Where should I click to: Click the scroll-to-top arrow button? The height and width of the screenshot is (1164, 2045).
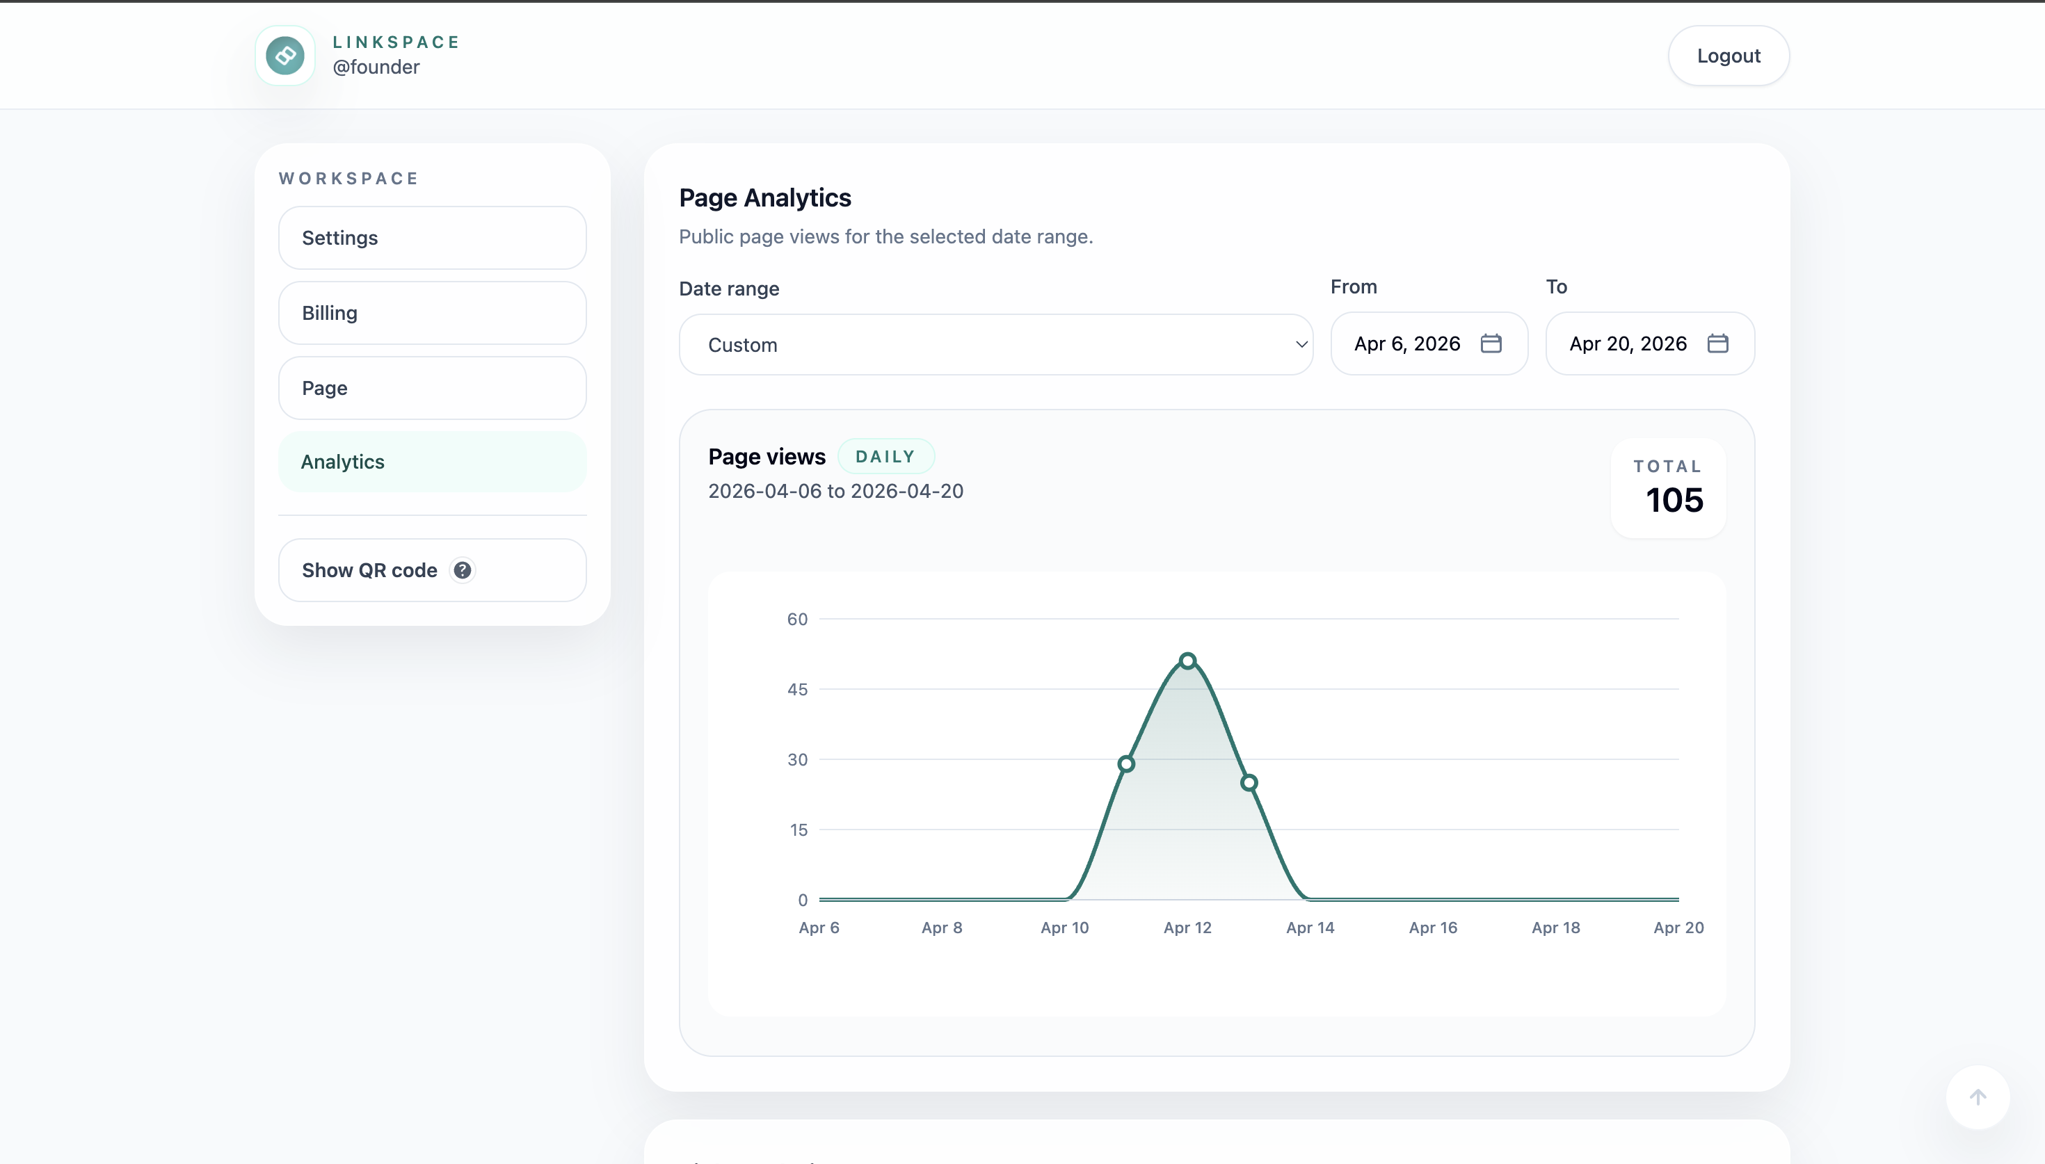click(1977, 1097)
